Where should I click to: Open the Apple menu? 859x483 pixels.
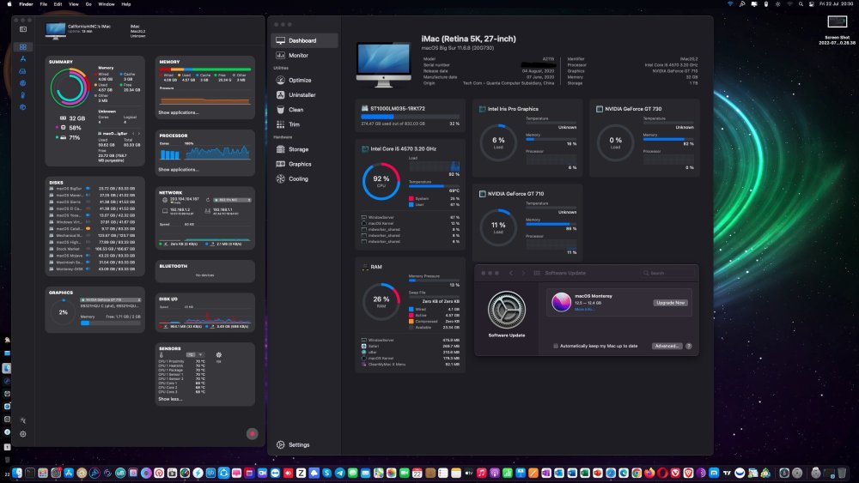[x=9, y=3]
